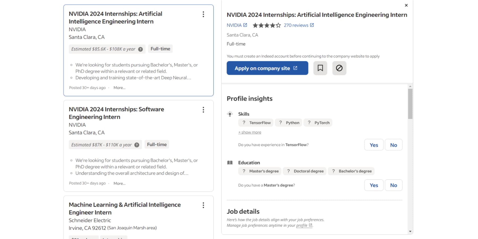Answer No to having a Master's degree
Screen dimensions: 478x239
(394, 185)
